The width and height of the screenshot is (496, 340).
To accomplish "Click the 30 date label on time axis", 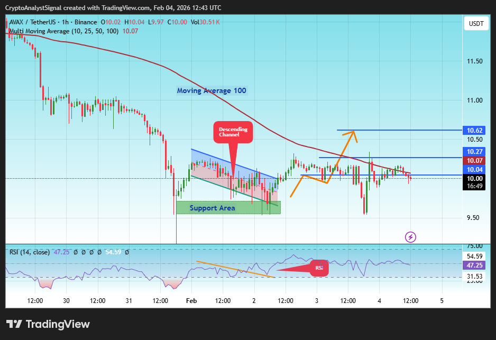I will click(66, 301).
